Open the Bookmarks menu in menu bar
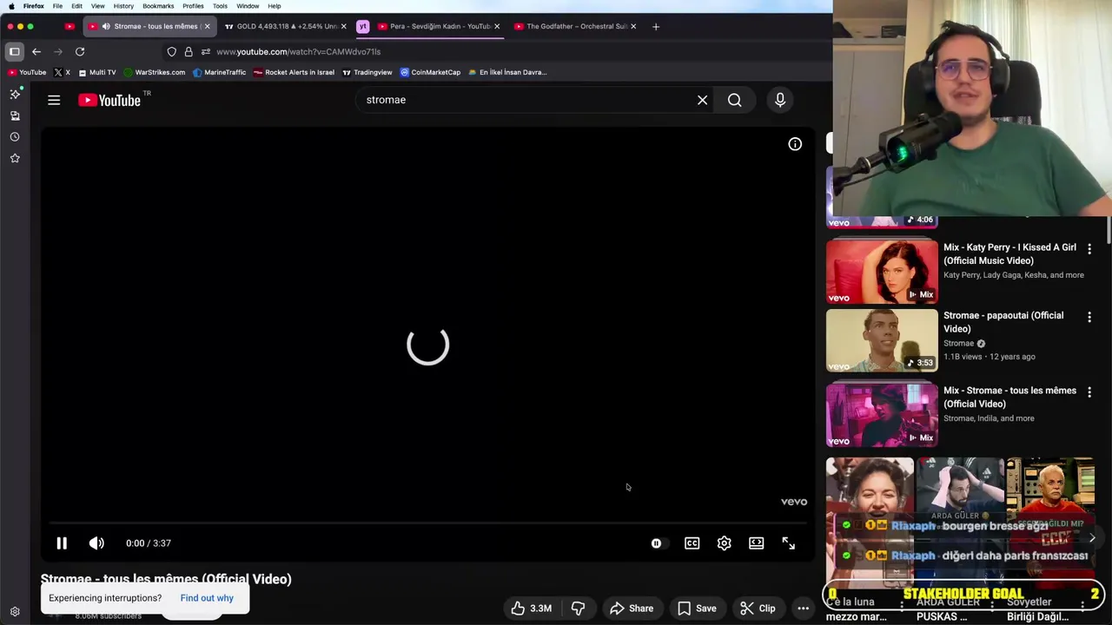Viewport: 1112px width, 625px height. (158, 6)
